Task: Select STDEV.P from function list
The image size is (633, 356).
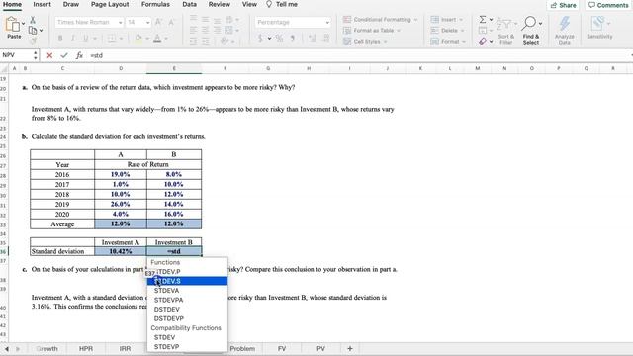Action: click(187, 272)
